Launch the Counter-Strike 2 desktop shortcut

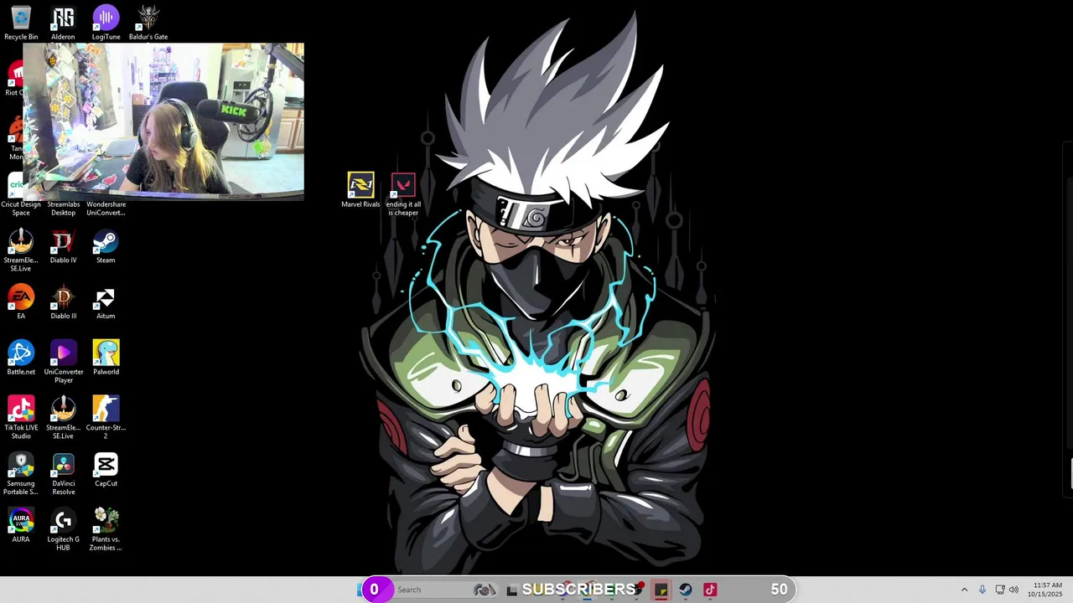[106, 418]
